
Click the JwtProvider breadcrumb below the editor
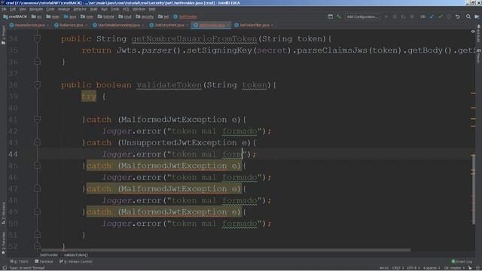click(x=48, y=254)
